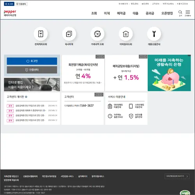Image resolution: width=195 pixels, height=195 pixels.
Task: Click previous arrow on 고객센터 card
Action: pos(97,94)
